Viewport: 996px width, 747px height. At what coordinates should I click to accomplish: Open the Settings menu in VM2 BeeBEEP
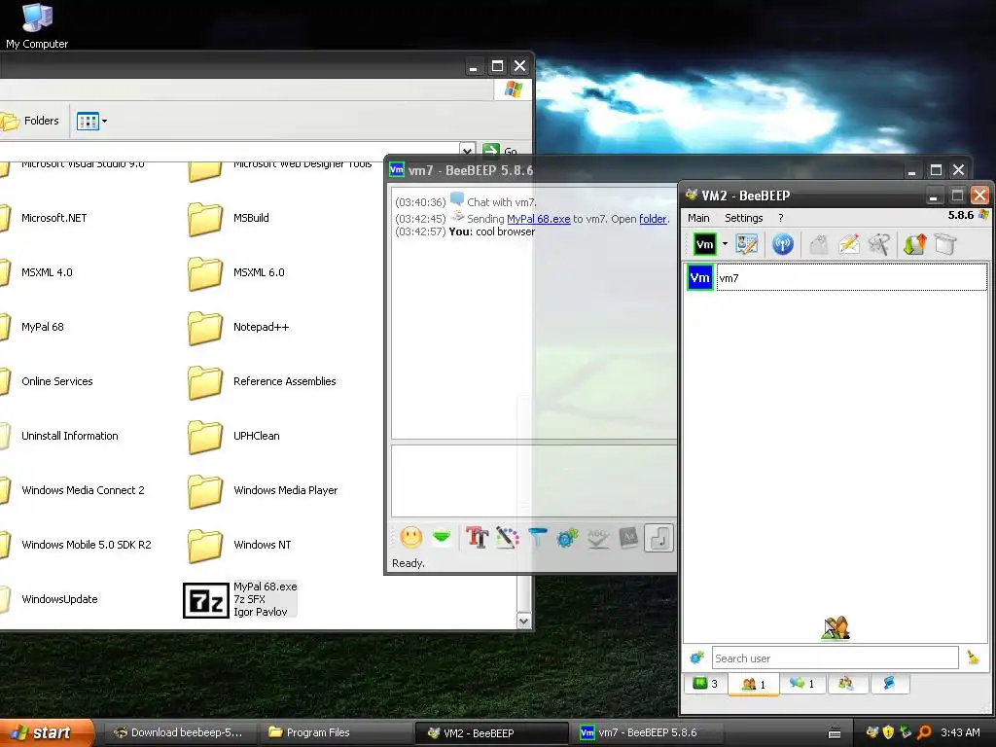(x=744, y=218)
